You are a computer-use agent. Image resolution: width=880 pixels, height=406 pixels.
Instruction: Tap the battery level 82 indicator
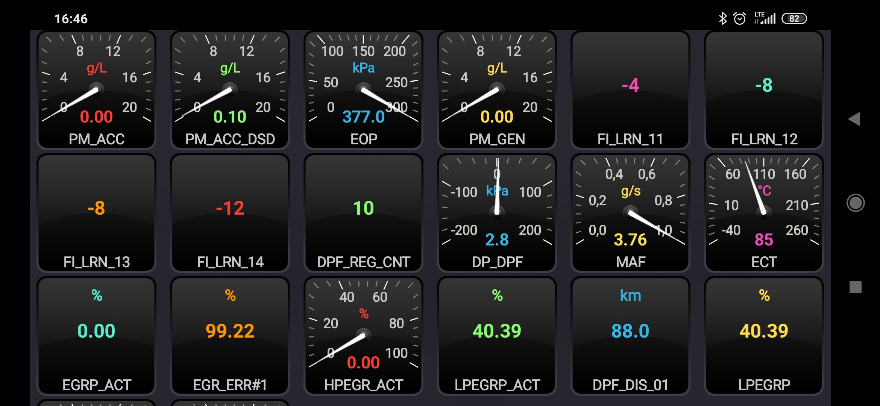click(794, 18)
